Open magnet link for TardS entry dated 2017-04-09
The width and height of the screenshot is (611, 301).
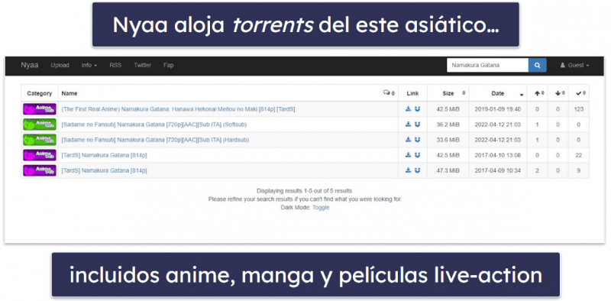tap(417, 170)
